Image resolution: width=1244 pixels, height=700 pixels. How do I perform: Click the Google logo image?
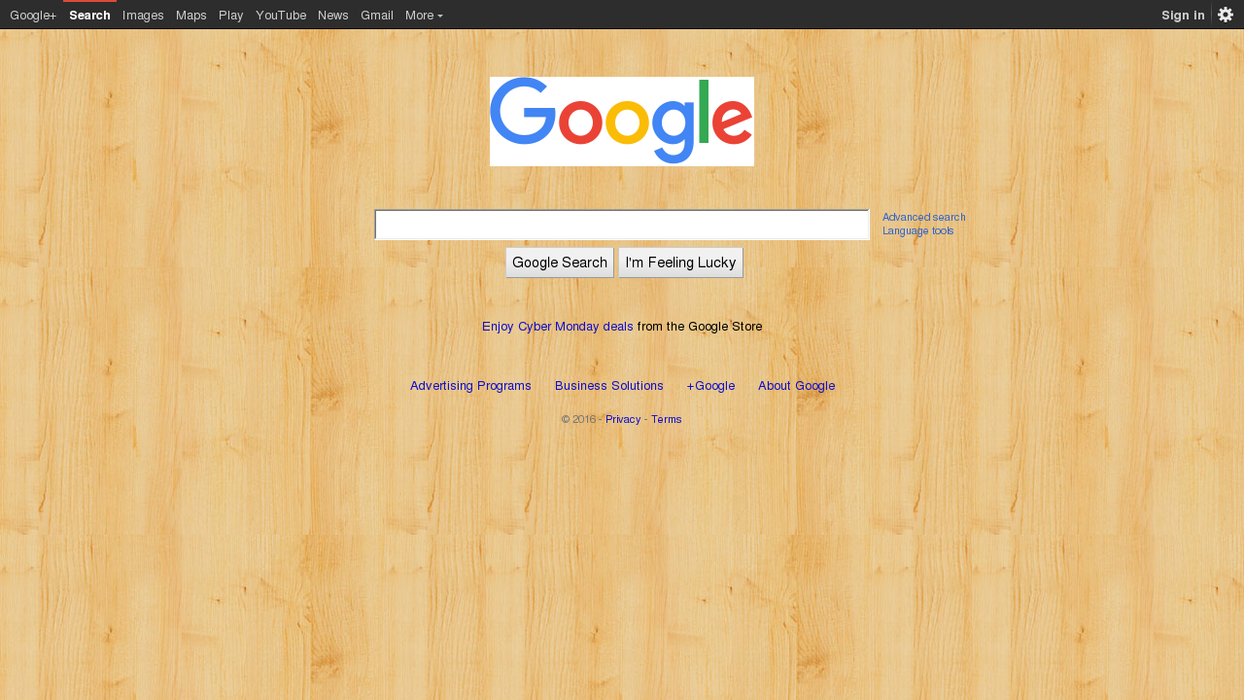point(622,122)
